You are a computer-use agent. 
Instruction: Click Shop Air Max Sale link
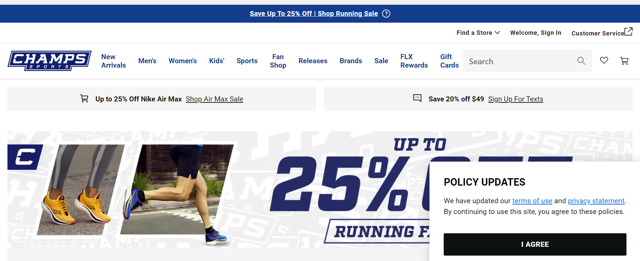(x=214, y=99)
